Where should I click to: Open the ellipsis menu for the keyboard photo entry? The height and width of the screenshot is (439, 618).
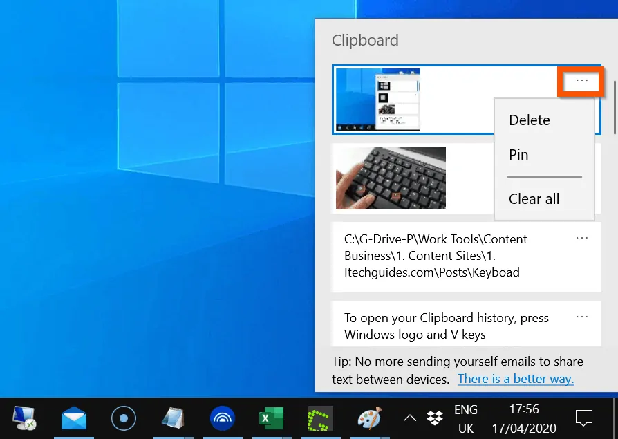pos(582,159)
